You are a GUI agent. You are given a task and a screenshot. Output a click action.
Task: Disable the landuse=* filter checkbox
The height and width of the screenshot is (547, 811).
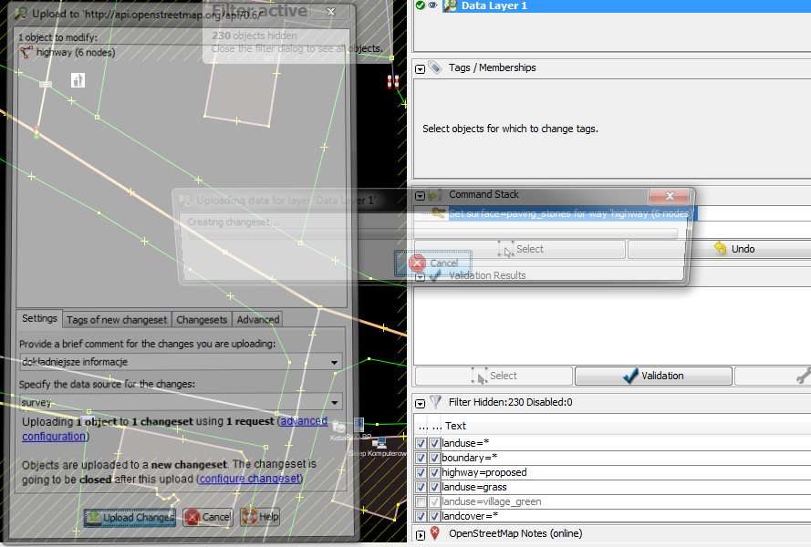(421, 444)
